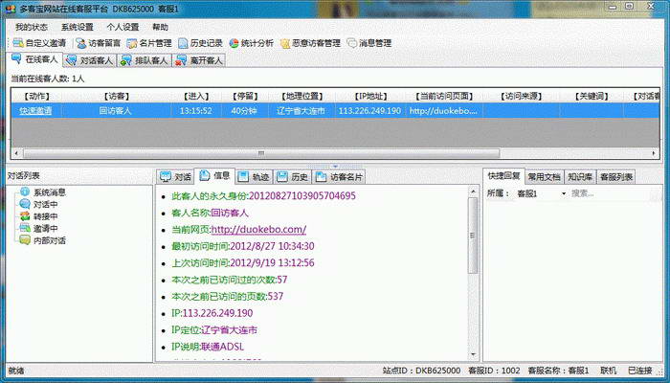Open 恶意访客管理 toolbar icon
This screenshot has height=383, width=670.
click(285, 44)
